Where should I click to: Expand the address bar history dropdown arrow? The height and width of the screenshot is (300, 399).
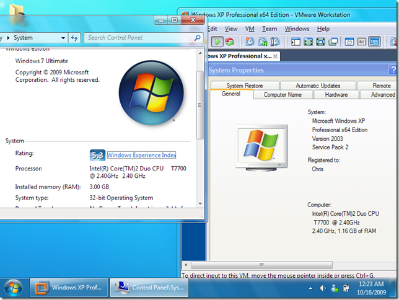[63, 38]
